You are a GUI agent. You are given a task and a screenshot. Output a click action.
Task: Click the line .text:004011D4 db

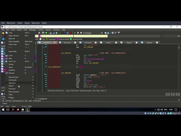click(x=65, y=67)
